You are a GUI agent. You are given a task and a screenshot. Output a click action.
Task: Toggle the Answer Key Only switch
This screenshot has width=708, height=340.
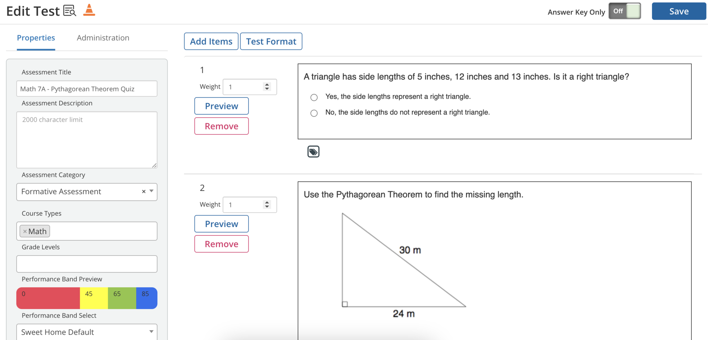tap(624, 11)
